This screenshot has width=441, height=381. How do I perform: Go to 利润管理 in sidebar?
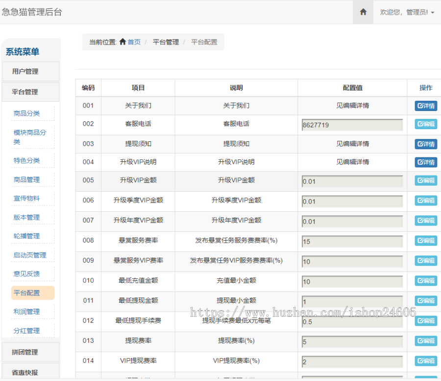pyautogui.click(x=27, y=312)
